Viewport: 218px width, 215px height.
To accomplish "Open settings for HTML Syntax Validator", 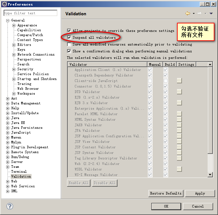I will tap(179, 119).
